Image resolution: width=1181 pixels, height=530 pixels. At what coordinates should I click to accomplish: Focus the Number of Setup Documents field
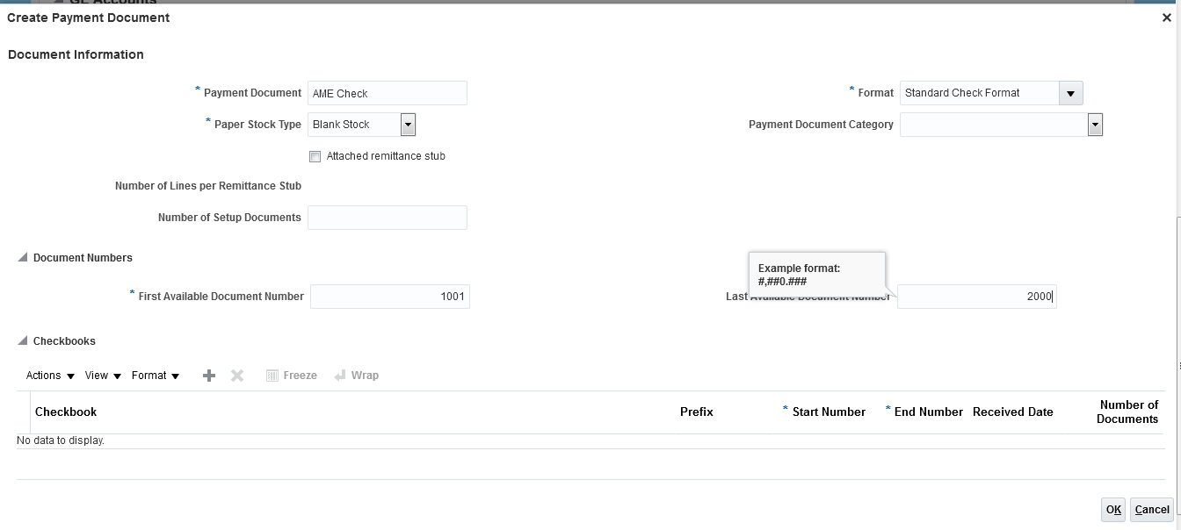(x=387, y=218)
